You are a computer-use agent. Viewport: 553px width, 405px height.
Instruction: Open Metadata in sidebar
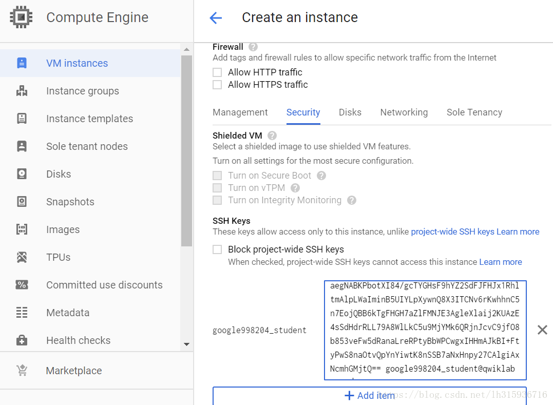tap(68, 313)
